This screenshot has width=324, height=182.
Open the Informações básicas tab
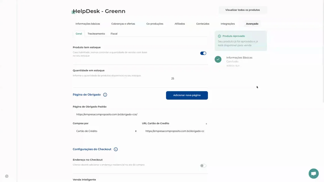[88, 24]
